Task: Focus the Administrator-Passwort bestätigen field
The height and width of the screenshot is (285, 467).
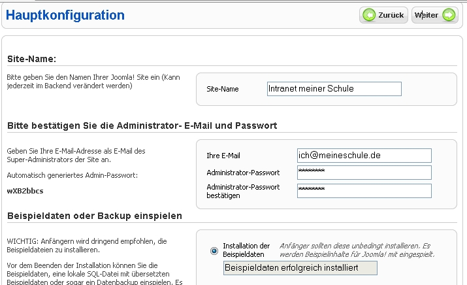Action: (364, 190)
